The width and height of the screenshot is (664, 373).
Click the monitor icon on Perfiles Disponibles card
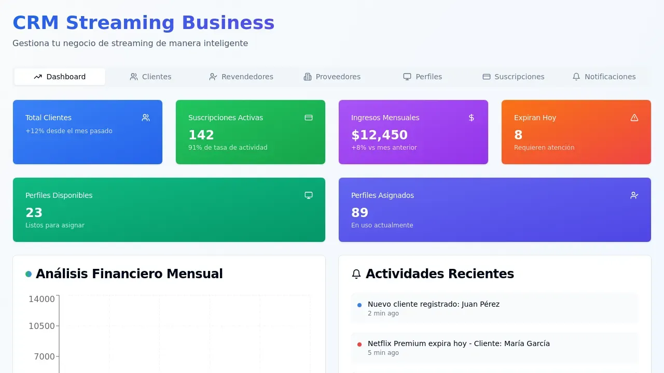click(x=309, y=195)
